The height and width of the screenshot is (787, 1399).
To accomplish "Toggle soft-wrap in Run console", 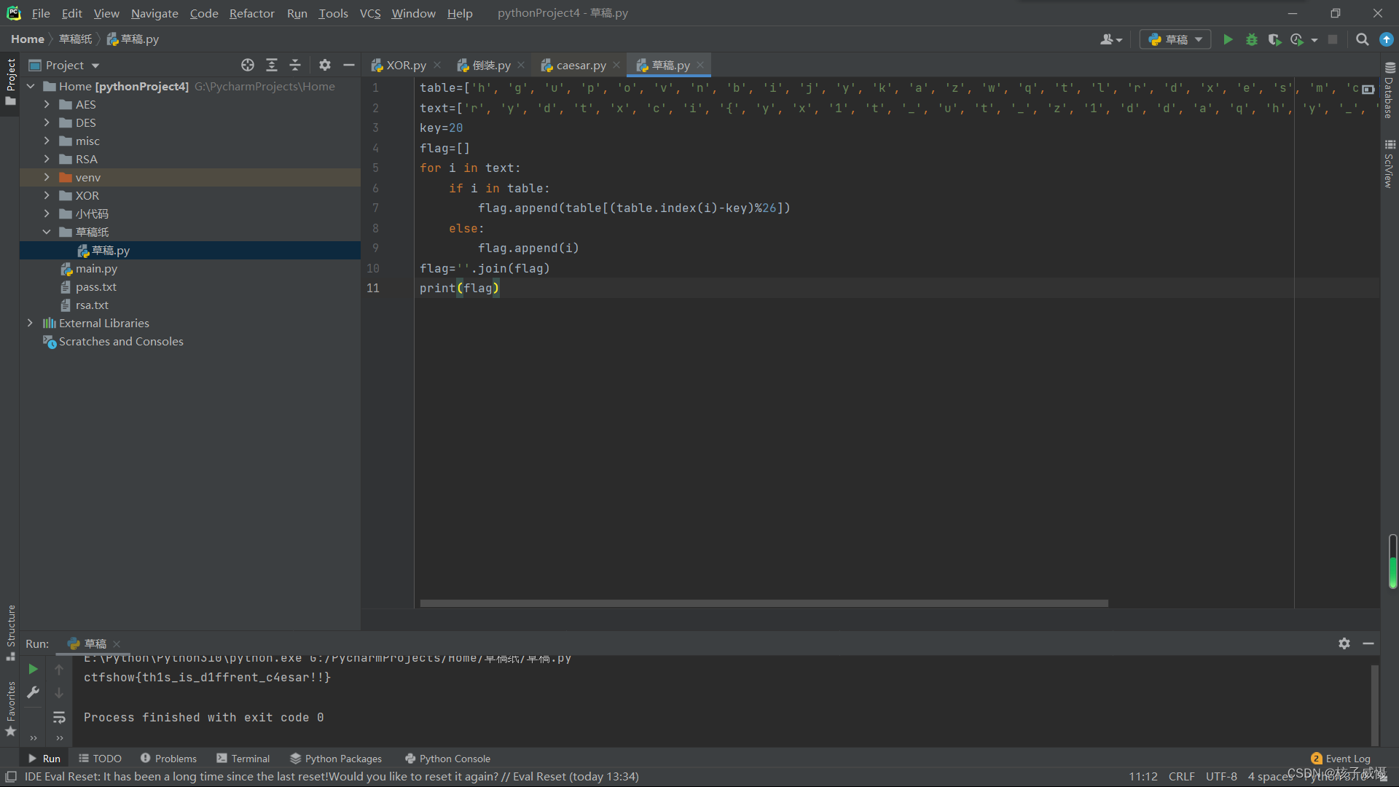I will coord(59,718).
